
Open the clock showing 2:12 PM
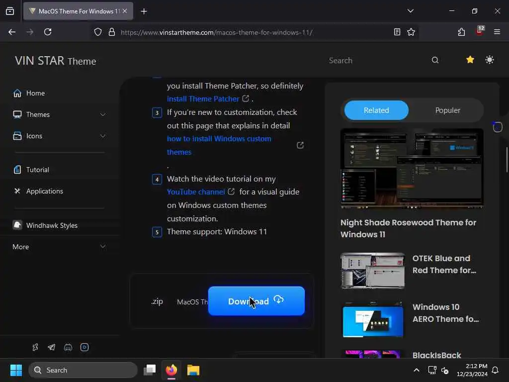[472, 370]
